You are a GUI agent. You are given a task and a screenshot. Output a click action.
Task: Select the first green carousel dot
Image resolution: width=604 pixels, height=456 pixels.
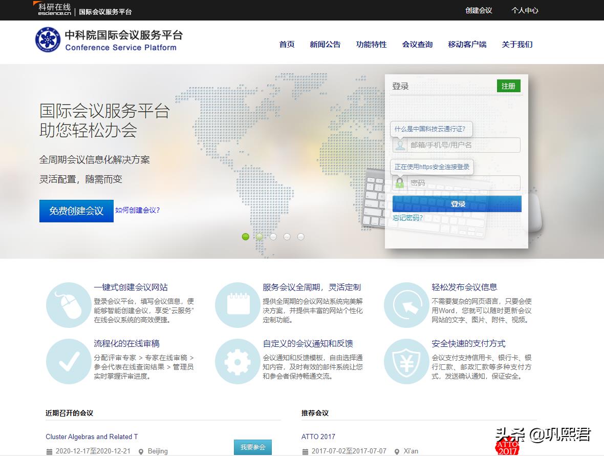pyautogui.click(x=246, y=237)
